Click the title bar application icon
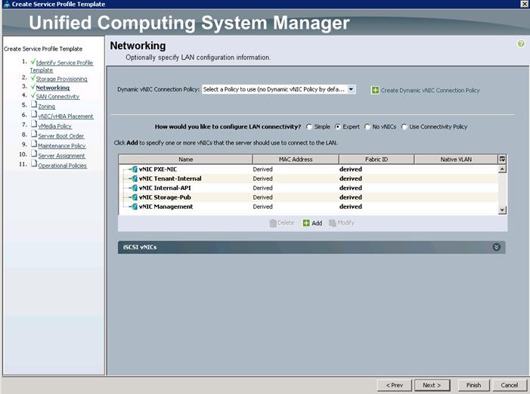The width and height of the screenshot is (530, 394). [x=6, y=4]
